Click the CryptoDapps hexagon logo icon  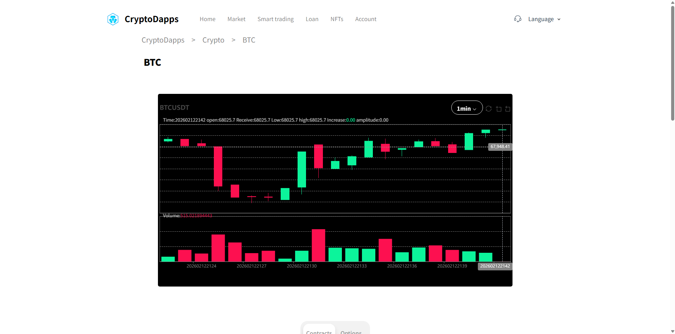point(113,19)
